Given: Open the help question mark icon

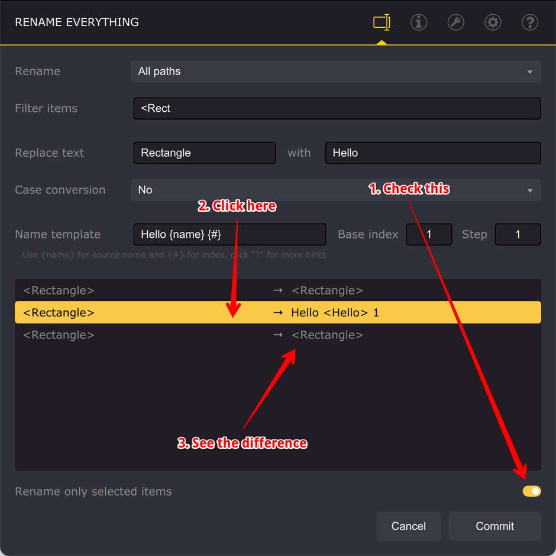Looking at the screenshot, I should pos(530,22).
